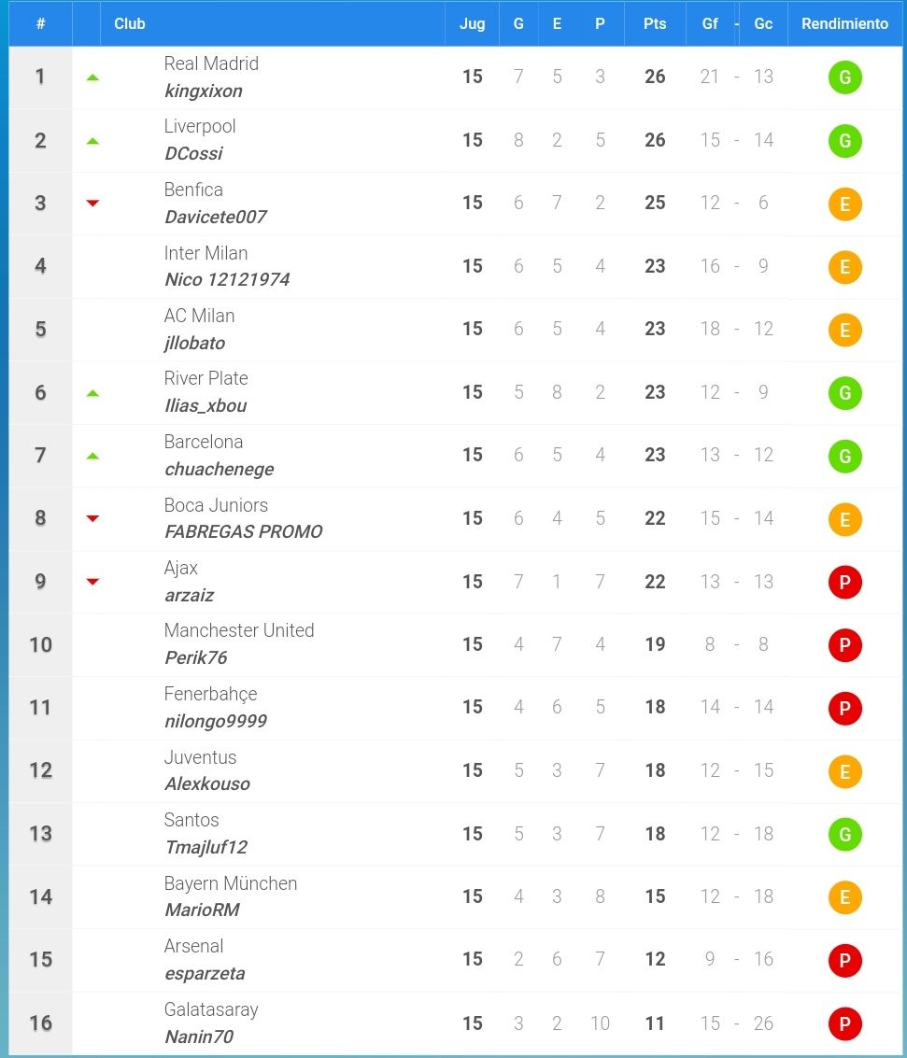
Task: Click the Rendimiento column header
Action: coord(844,23)
